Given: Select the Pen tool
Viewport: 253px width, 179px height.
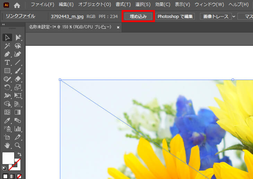Looking at the screenshot, I should click(7, 54).
